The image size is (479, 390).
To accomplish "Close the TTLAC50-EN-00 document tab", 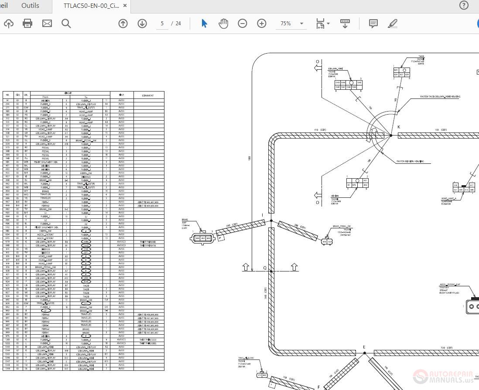I will tap(125, 6).
